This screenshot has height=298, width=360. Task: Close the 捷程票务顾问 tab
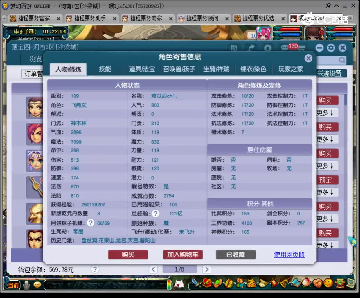pos(227,19)
